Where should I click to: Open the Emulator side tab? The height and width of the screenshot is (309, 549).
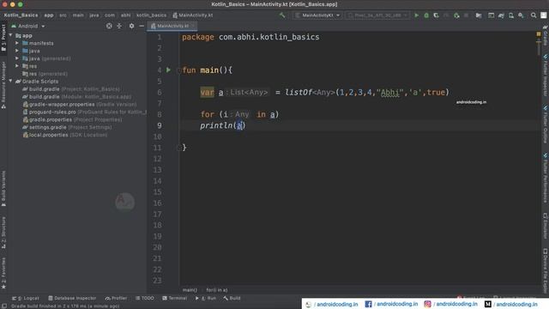[546, 226]
